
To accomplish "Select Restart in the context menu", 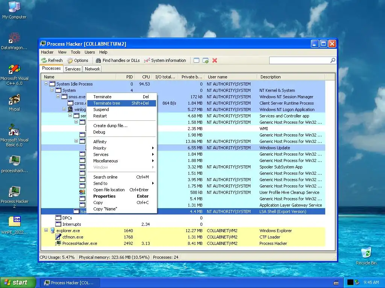I will click(x=121, y=116).
